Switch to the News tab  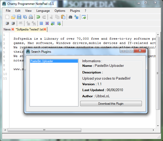(x=7, y=29)
